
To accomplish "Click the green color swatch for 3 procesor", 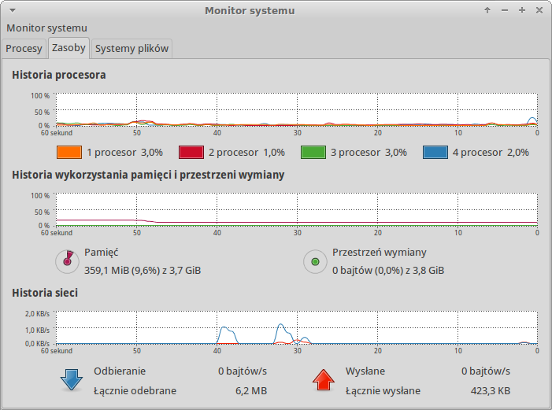I will point(314,152).
